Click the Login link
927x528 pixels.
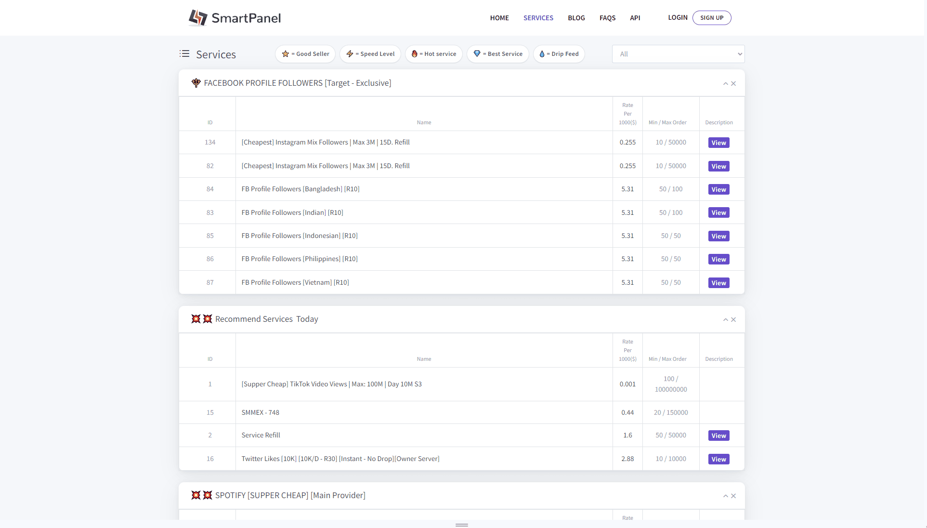(678, 17)
